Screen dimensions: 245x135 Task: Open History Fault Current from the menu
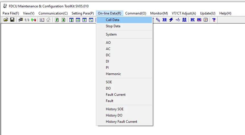pyautogui.click(x=124, y=122)
